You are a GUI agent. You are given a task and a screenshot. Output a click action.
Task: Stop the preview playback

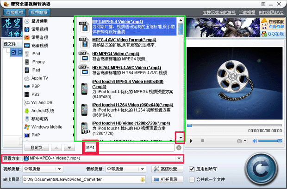(202, 141)
